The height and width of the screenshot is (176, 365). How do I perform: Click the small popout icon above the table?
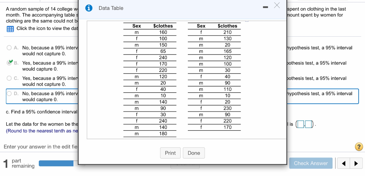(x=247, y=21)
